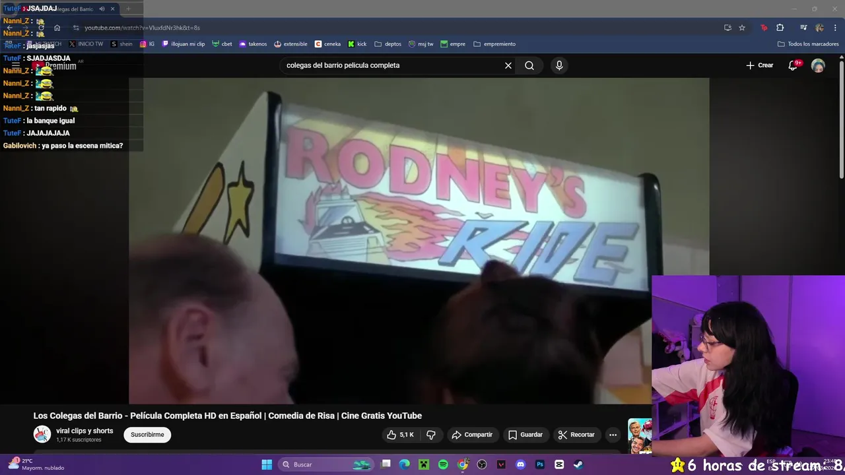
Task: Select the video title Los Colegas del Barrio
Action: pos(228,416)
